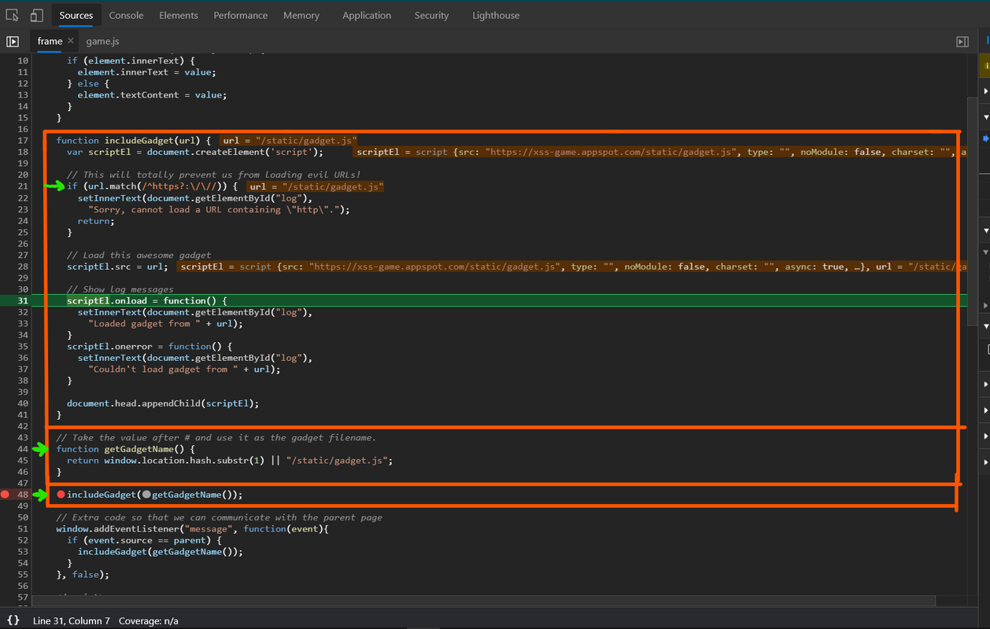Click comment 'Take the value after #'
990x629 pixels.
coord(216,437)
